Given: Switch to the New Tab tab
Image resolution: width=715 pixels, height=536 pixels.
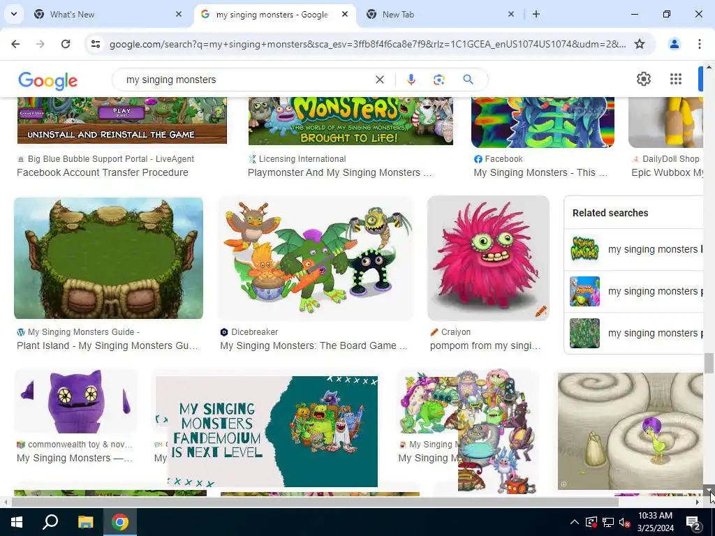Looking at the screenshot, I should tap(441, 14).
